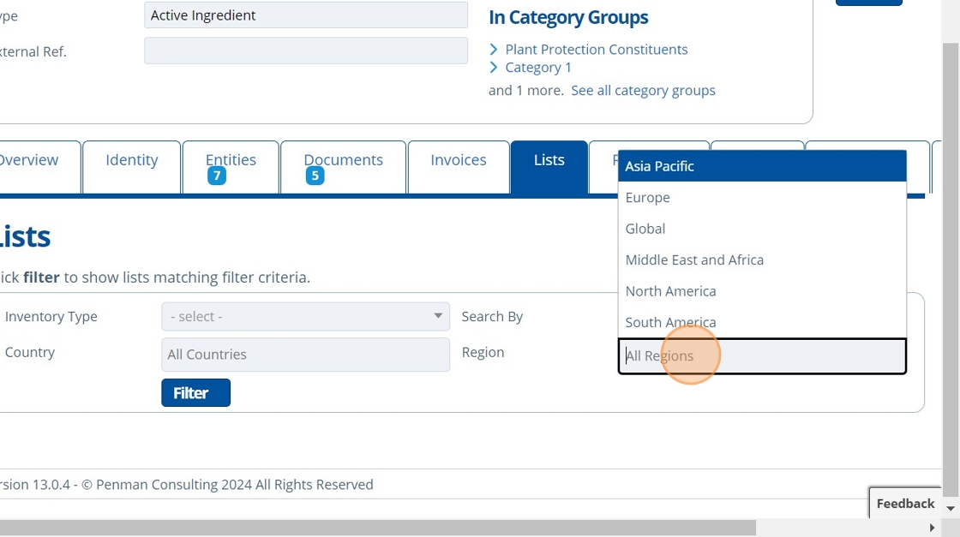This screenshot has width=960, height=537.
Task: Open the Feedback button
Action: (x=905, y=504)
